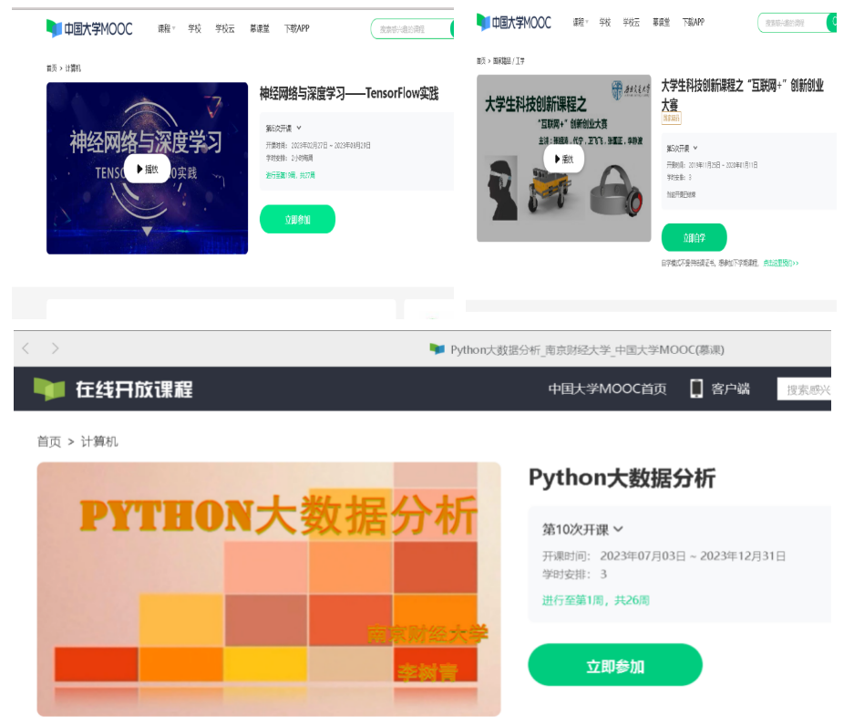The width and height of the screenshot is (854, 726).
Task: Focus the search field on the 创新创业大赛 page
Action: (792, 23)
